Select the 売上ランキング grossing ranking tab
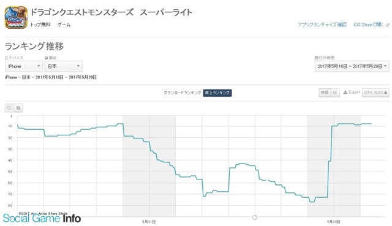 [x=217, y=92]
